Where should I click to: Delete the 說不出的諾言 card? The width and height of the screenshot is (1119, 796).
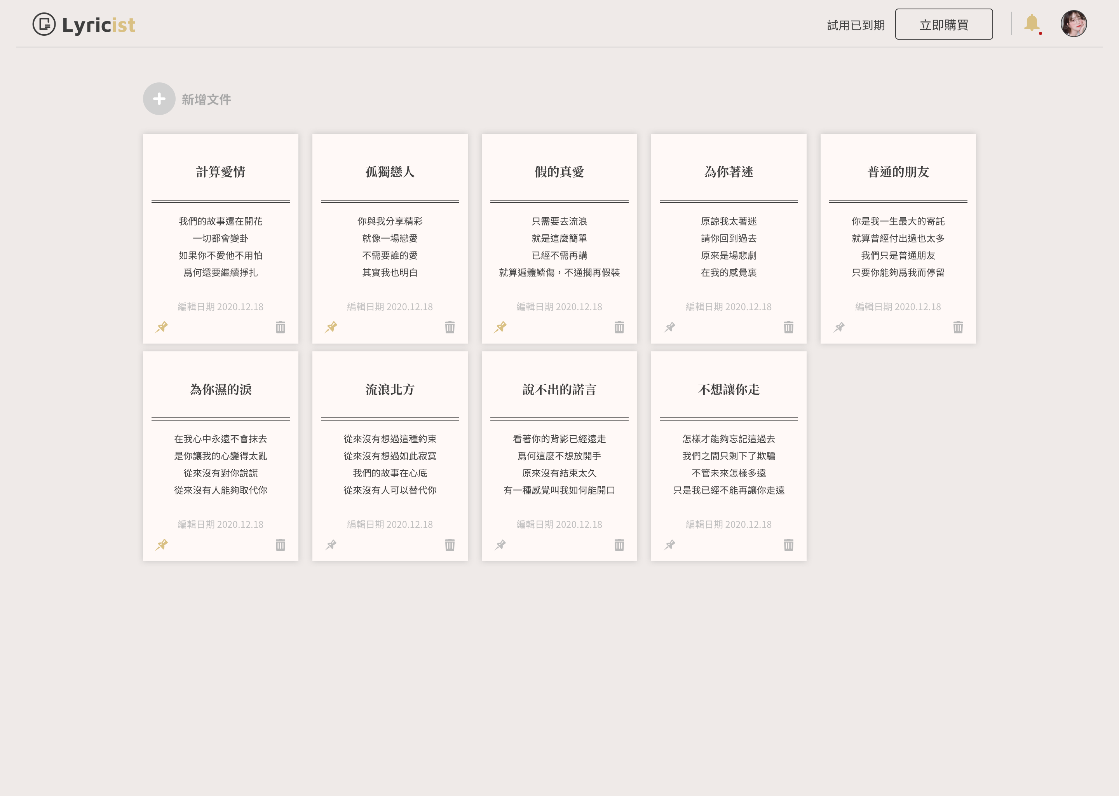(619, 545)
